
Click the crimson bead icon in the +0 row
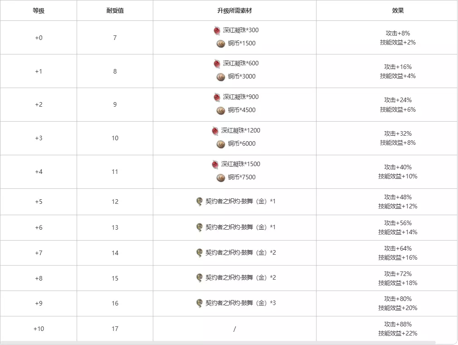(217, 30)
